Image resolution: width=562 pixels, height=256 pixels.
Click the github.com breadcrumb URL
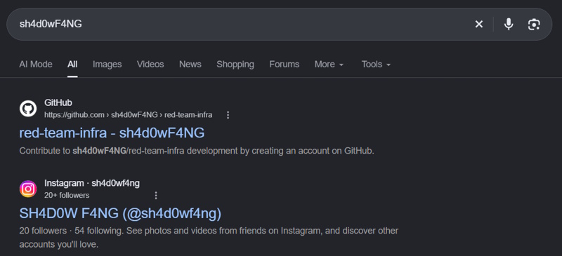[129, 115]
